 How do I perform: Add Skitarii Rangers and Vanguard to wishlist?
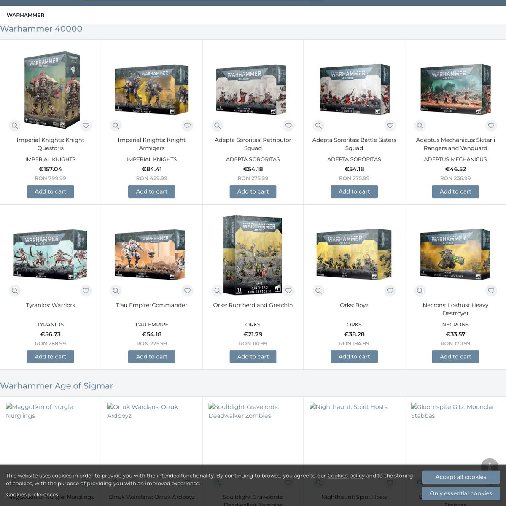[491, 125]
